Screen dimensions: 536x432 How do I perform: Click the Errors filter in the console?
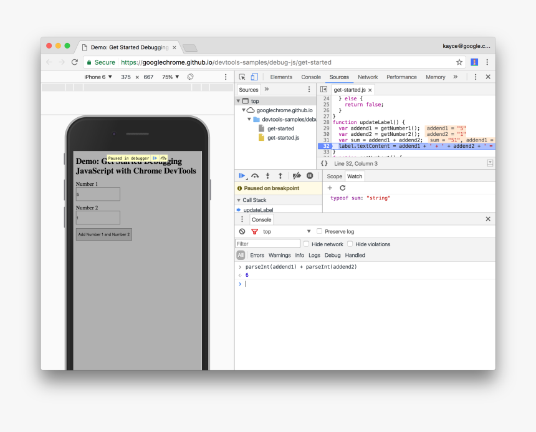[x=257, y=255]
